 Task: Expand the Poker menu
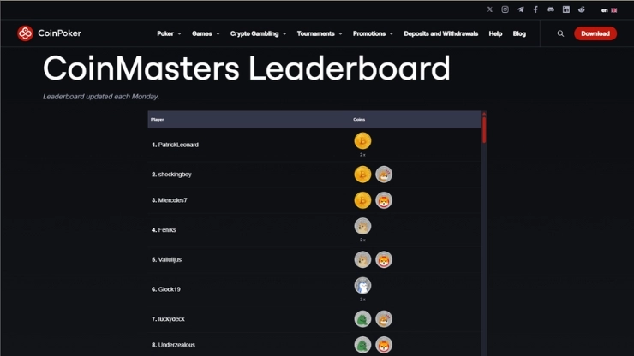(169, 33)
